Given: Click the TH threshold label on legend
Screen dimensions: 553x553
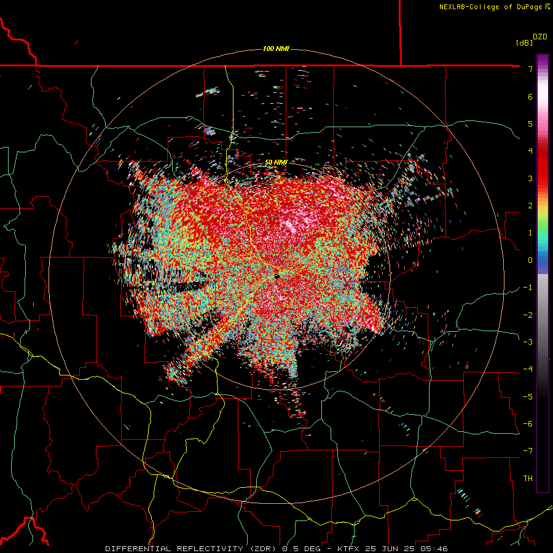Looking at the screenshot, I should [x=528, y=479].
